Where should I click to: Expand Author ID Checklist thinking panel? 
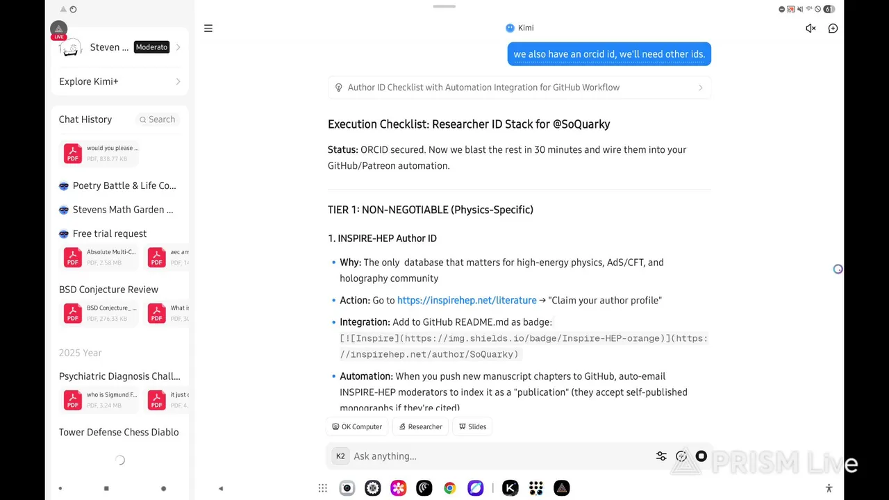[519, 87]
